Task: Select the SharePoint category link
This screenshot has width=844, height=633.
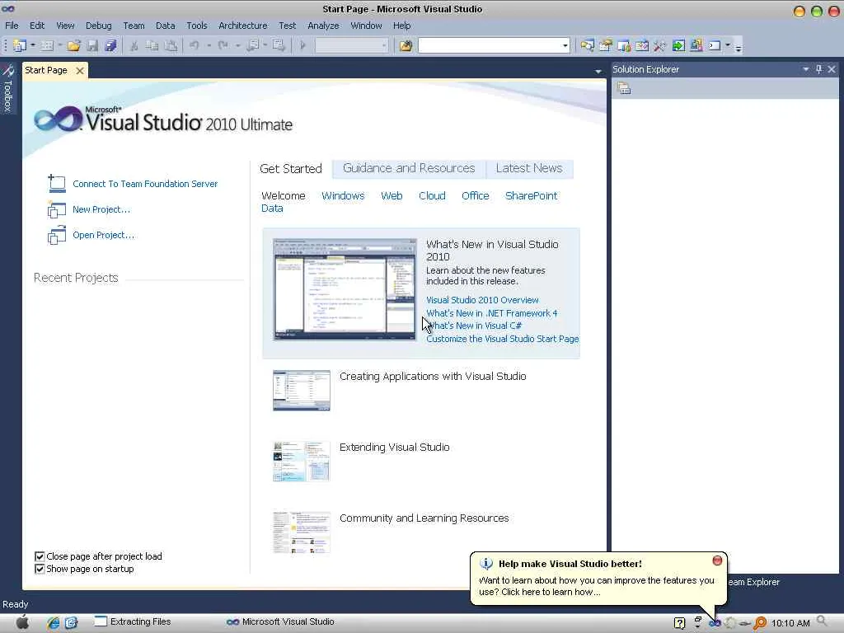Action: point(532,196)
